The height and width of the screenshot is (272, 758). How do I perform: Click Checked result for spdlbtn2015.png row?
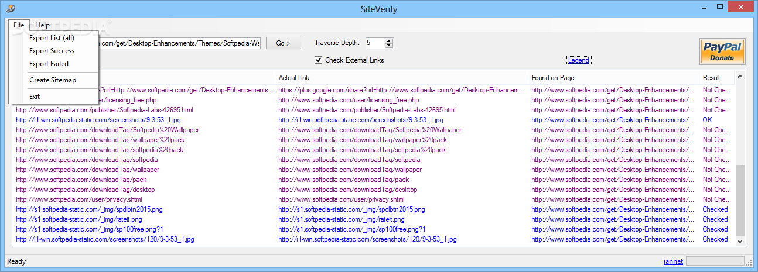[715, 209]
